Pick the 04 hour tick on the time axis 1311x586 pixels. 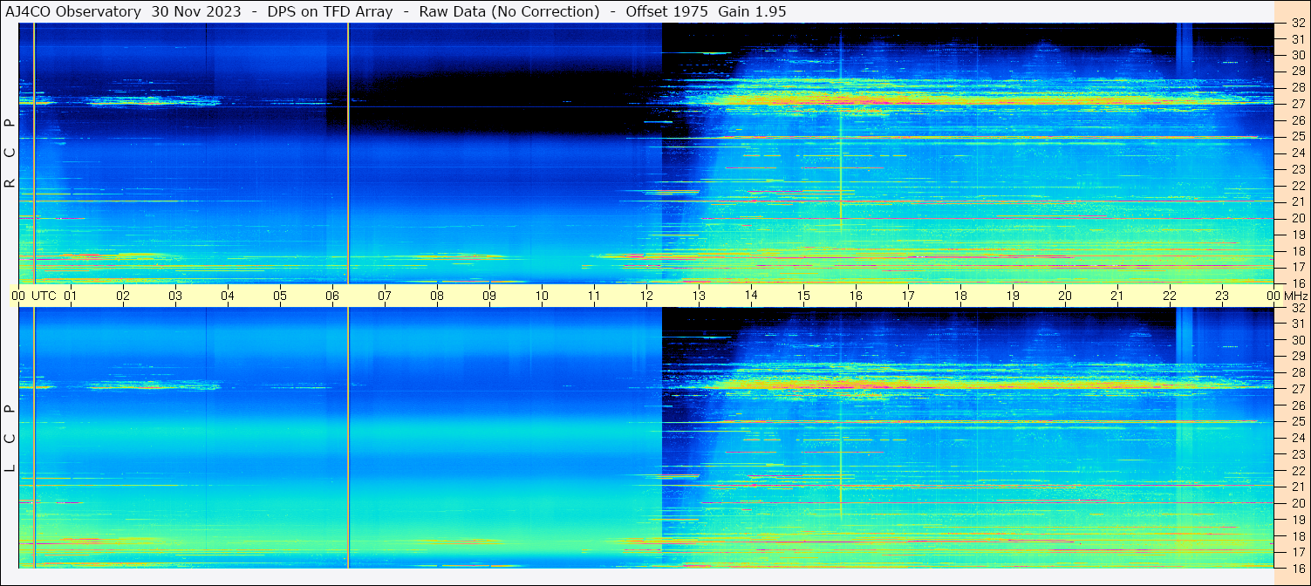228,296
